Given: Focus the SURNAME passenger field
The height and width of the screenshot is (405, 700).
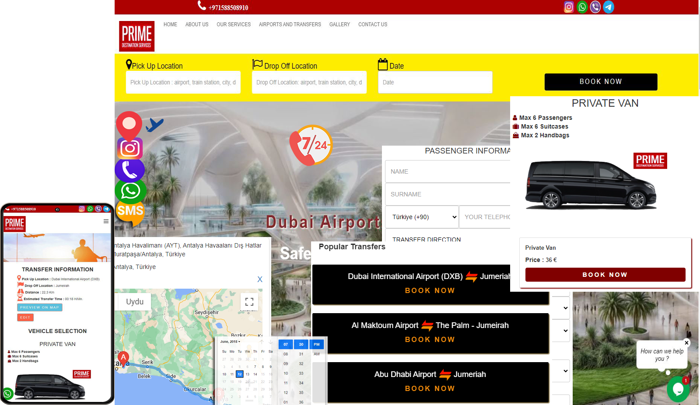Looking at the screenshot, I should click(x=448, y=194).
